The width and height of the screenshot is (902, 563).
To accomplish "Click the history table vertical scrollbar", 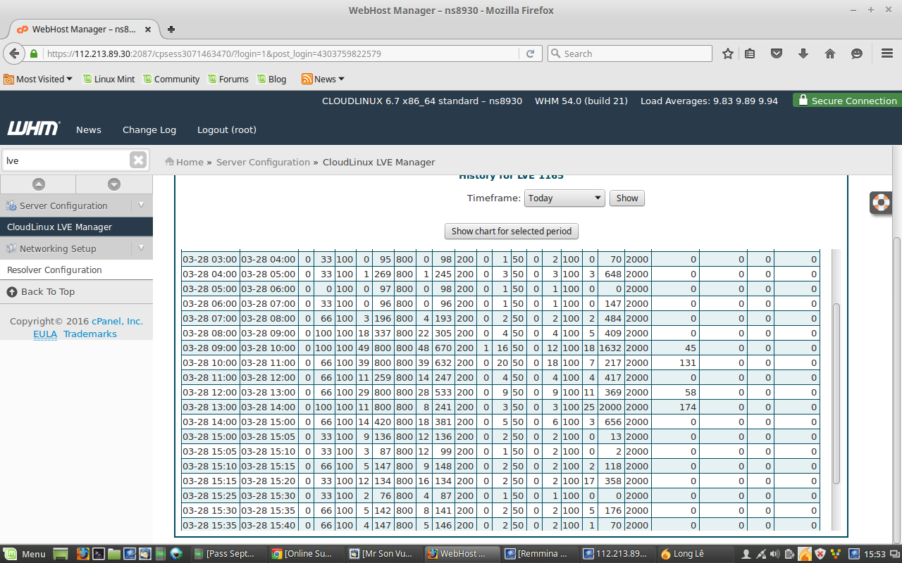I will 836,393.
